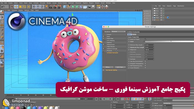
Task: Enable the Stereoscopic checkbox
Action: point(104,45)
